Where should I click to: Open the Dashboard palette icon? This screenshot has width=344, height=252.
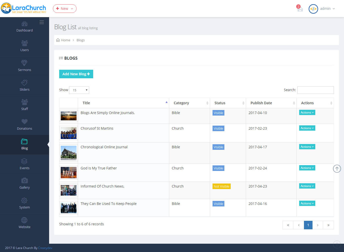(x=24, y=24)
